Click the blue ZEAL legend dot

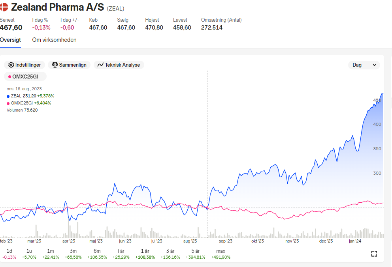point(8,96)
